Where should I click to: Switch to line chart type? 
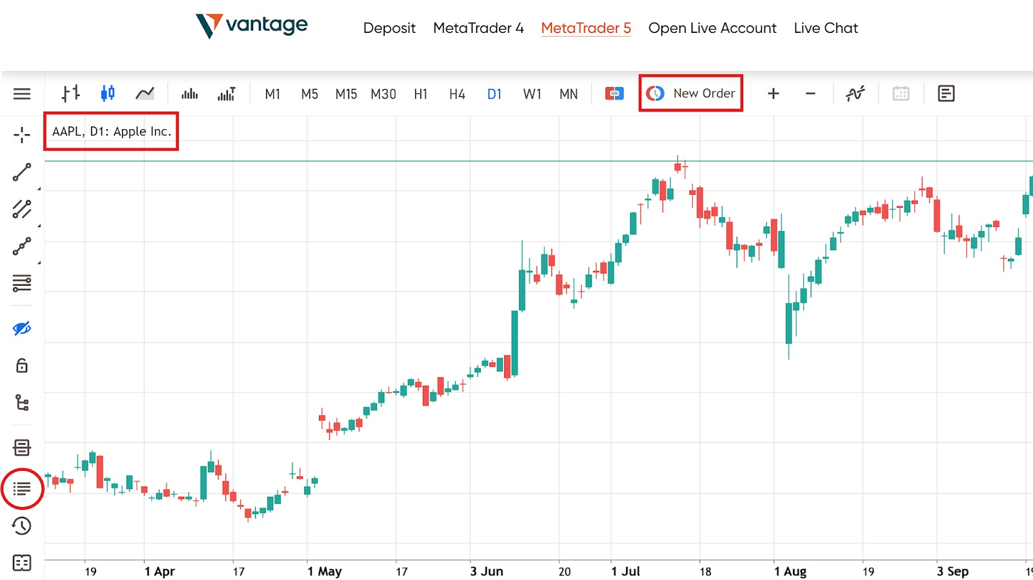145,94
